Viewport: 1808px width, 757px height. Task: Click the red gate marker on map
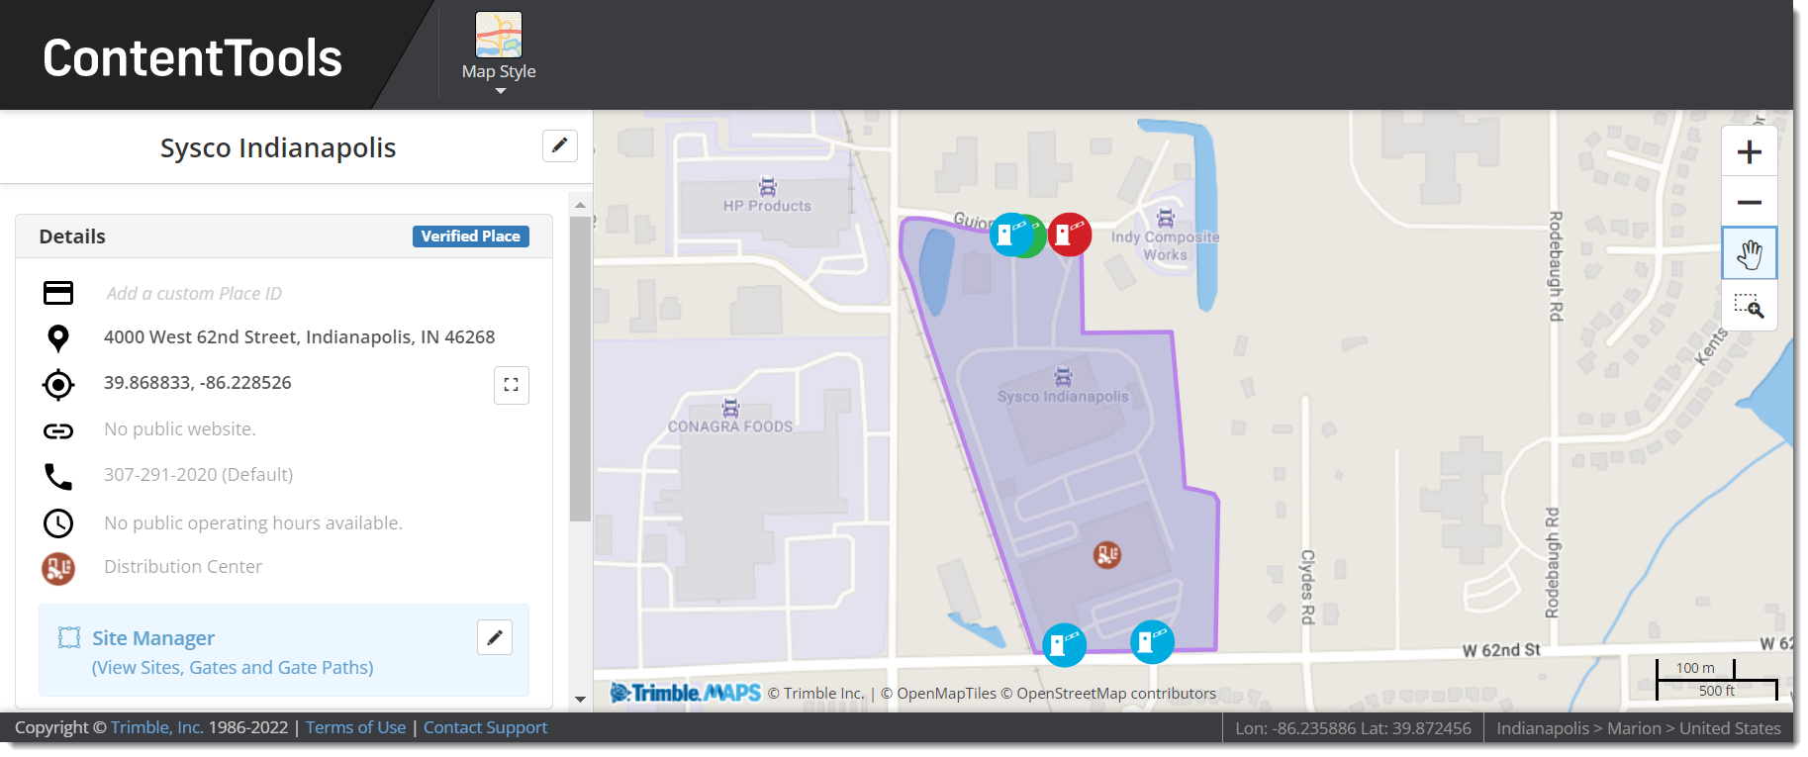point(1070,235)
